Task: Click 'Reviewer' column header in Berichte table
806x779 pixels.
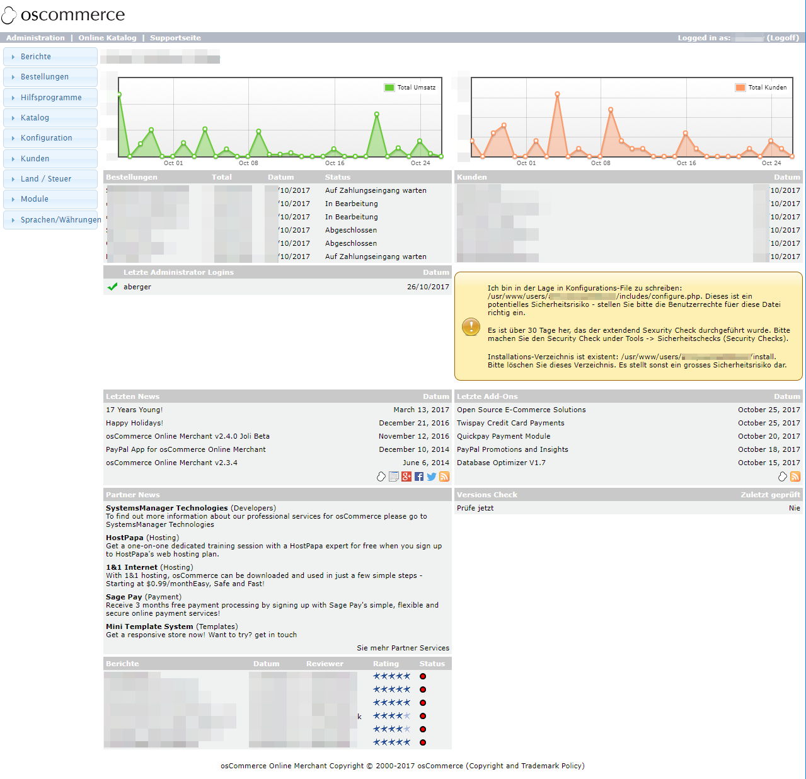Action: coord(325,664)
